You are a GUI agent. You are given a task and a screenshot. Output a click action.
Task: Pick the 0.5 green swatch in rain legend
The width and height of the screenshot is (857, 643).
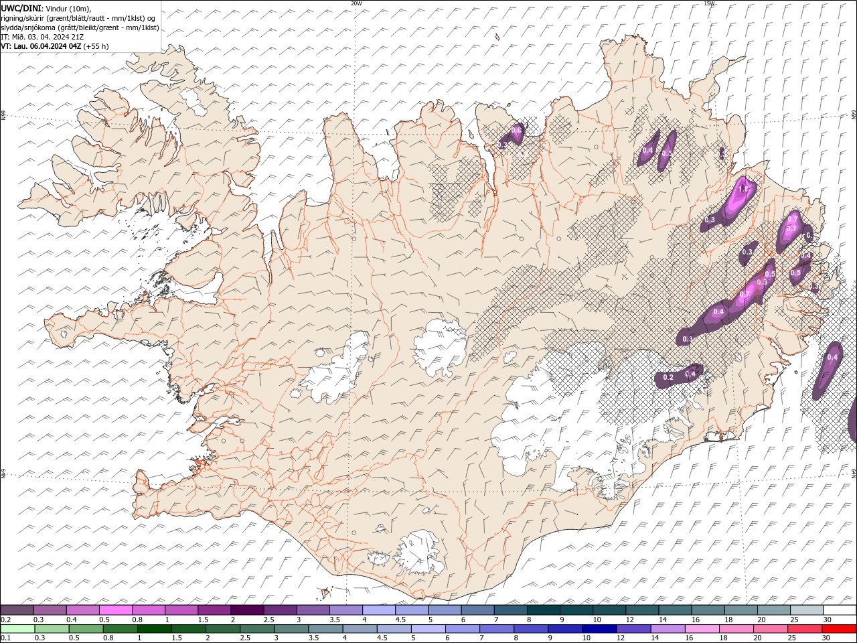point(86,629)
